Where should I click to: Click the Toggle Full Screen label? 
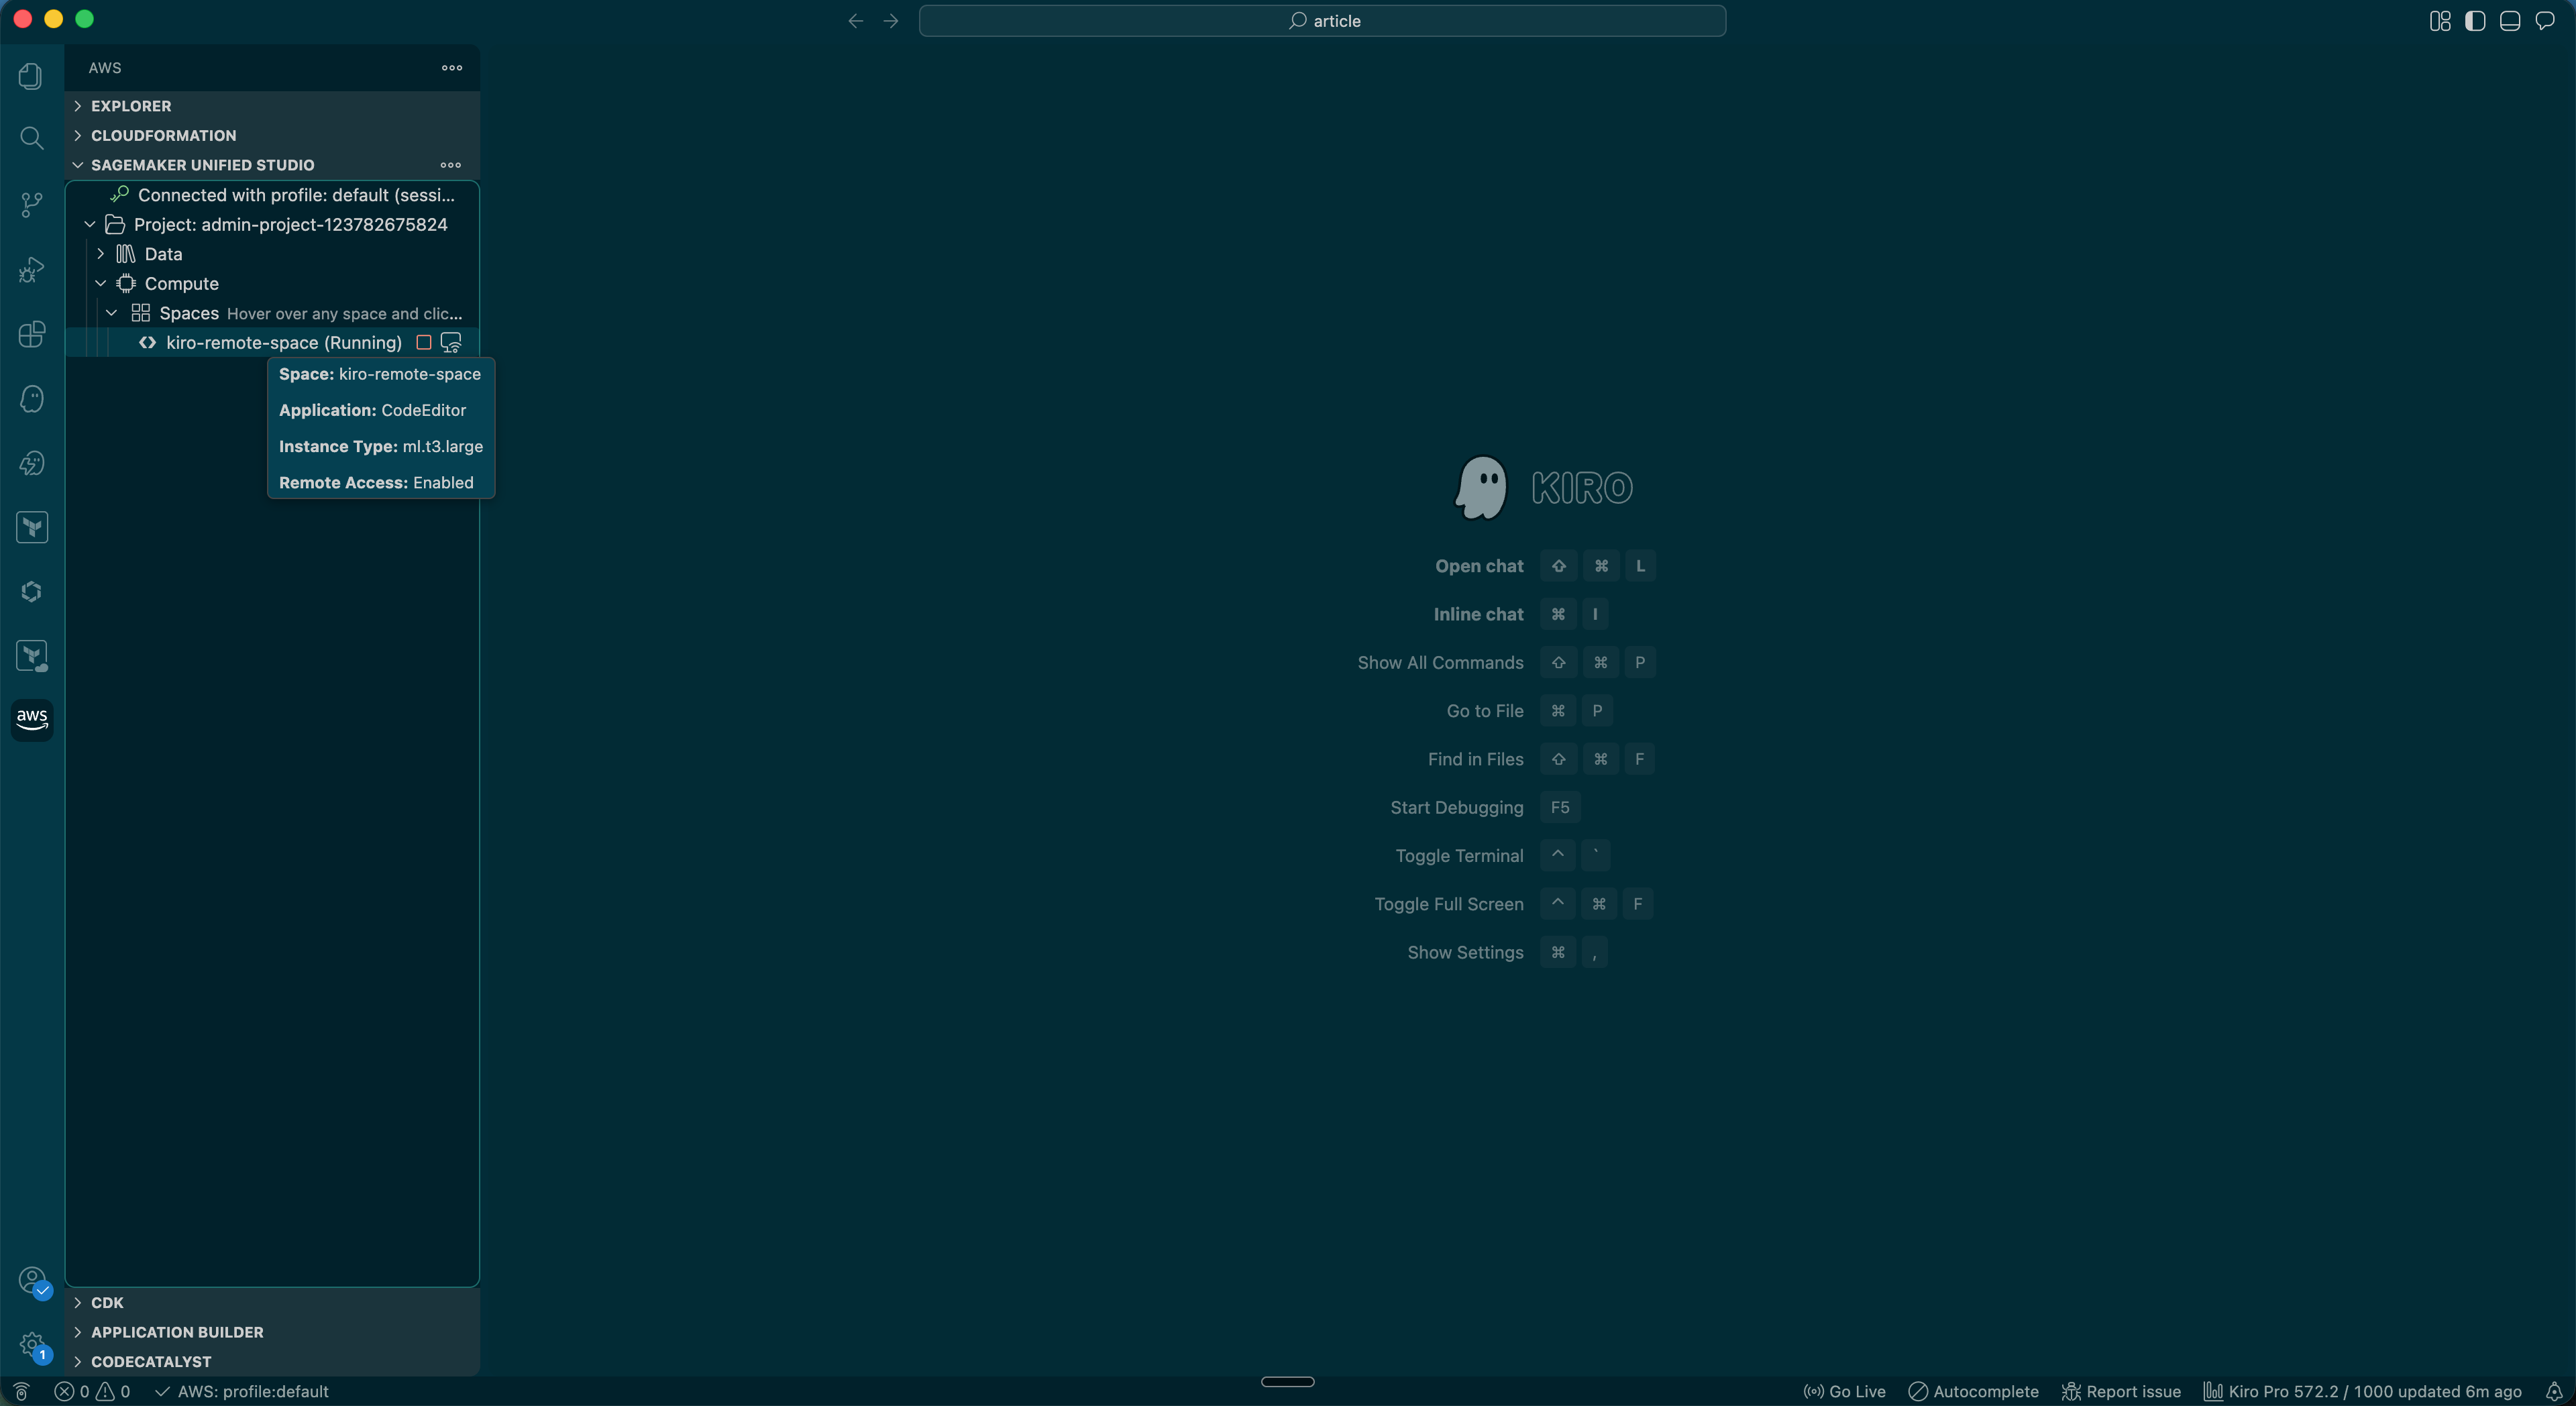pos(1449,904)
